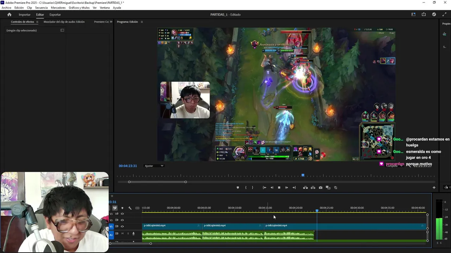Toggle sync lock for V2 track
This screenshot has height=253, width=451.
tap(117, 220)
